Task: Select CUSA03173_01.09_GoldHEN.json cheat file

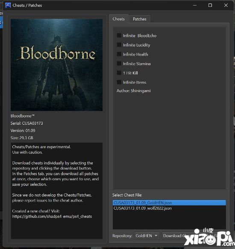Action: [169, 202]
